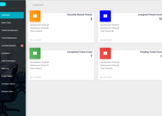The image size is (162, 116).
Task: View the Developer Report
Action: click(8, 84)
